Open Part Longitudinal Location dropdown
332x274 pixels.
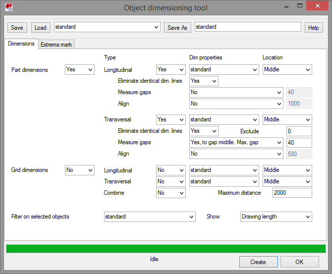pyautogui.click(x=287, y=70)
